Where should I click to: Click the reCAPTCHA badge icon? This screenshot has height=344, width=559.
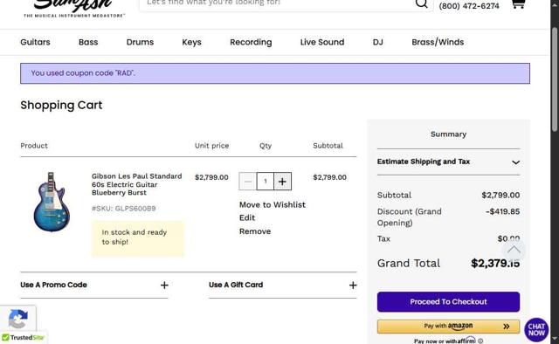(17, 319)
